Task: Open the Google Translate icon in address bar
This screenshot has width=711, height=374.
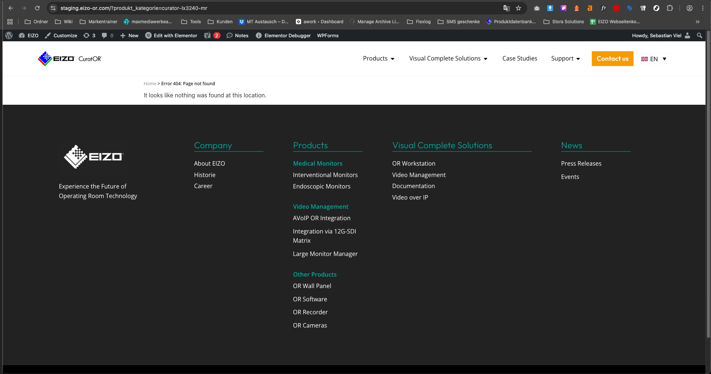Action: coord(506,8)
